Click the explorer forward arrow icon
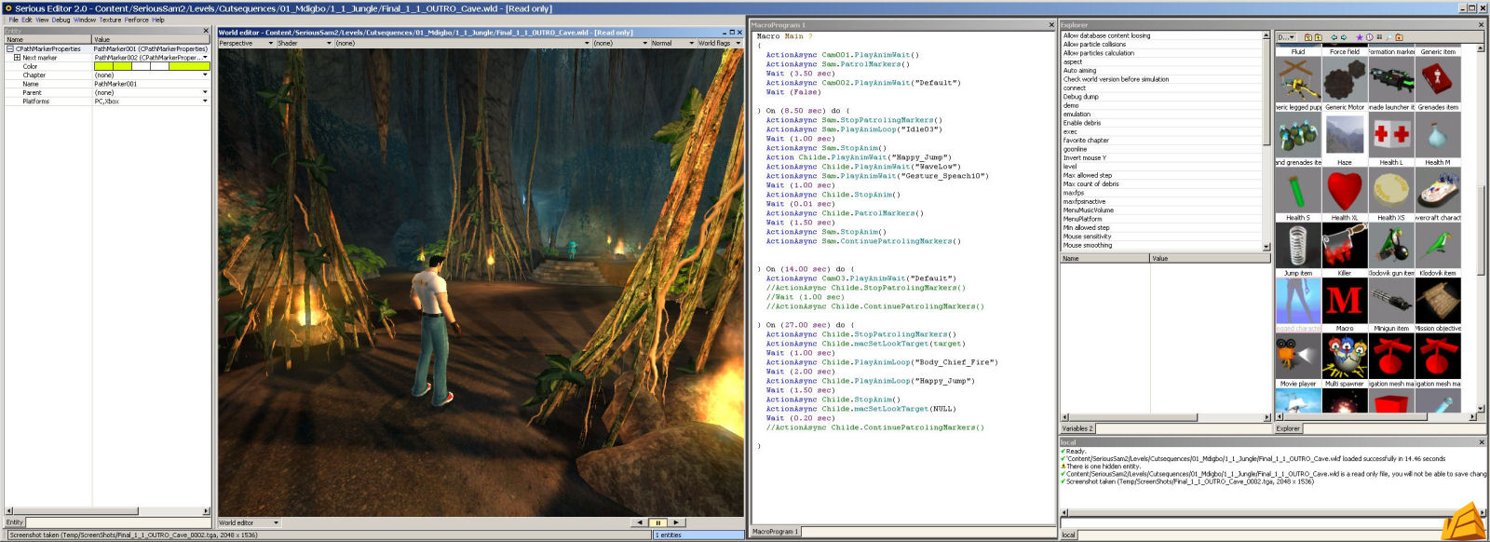This screenshot has height=542, width=1490. tap(1344, 37)
